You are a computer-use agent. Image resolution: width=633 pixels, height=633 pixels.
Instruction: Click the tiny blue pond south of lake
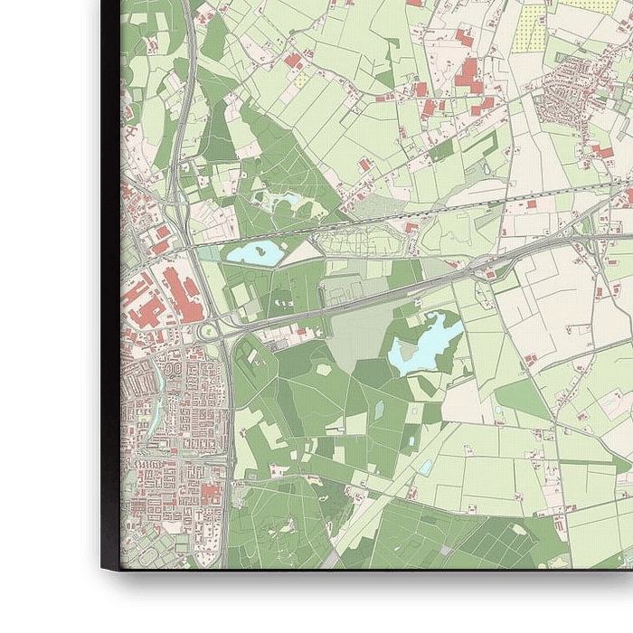click(x=425, y=467)
